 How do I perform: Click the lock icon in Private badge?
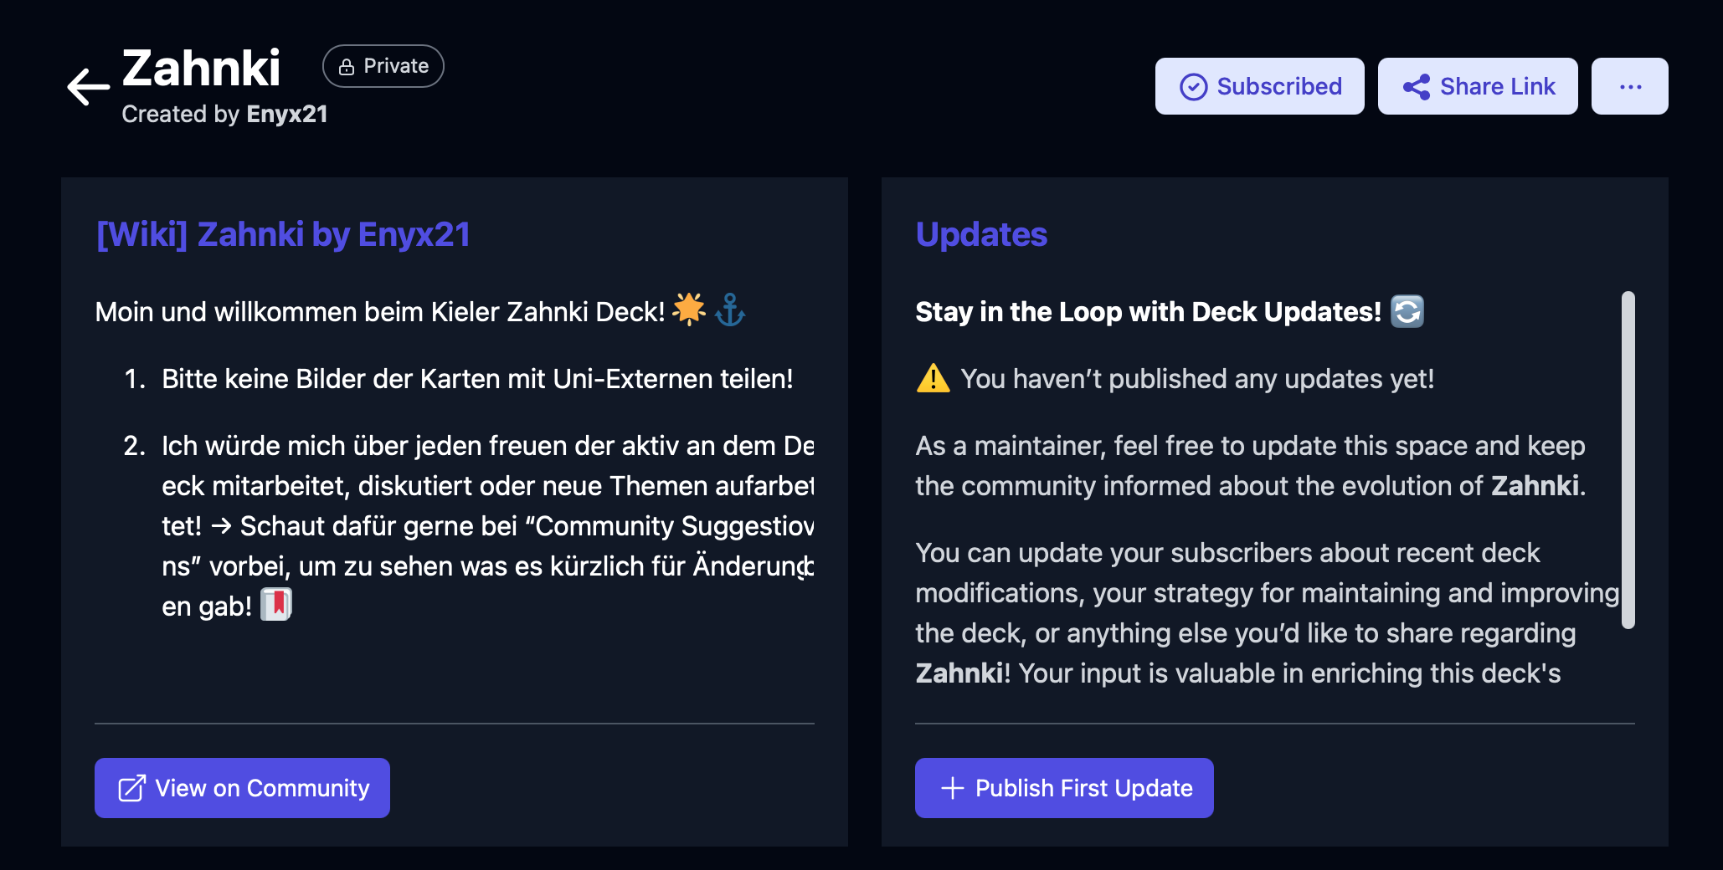point(347,67)
